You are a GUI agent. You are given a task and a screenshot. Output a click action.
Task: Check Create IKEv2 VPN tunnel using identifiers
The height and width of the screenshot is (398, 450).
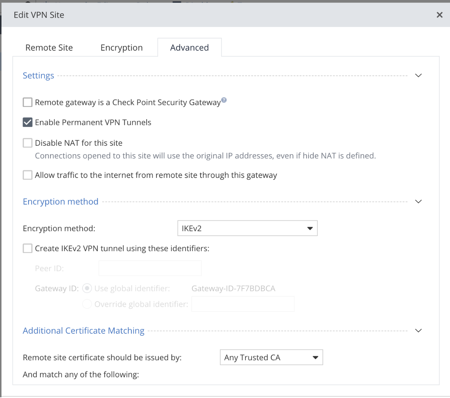(x=28, y=249)
